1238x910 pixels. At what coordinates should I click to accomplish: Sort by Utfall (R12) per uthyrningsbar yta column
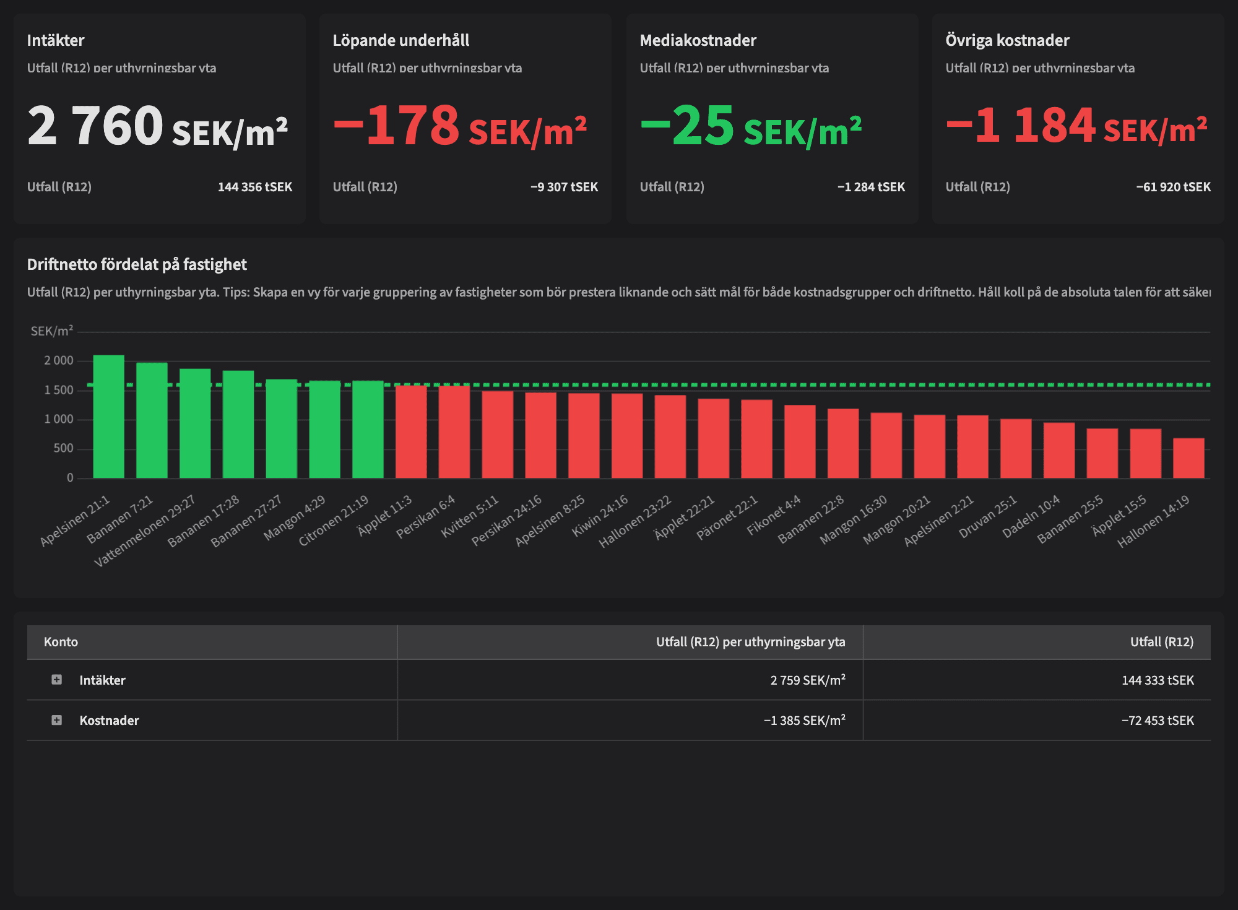coord(750,642)
